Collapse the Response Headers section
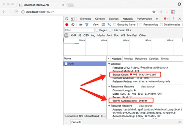The height and width of the screenshot is (125, 183). click(109, 86)
